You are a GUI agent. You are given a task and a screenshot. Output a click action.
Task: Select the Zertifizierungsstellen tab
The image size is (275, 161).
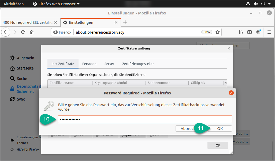pos(138,64)
